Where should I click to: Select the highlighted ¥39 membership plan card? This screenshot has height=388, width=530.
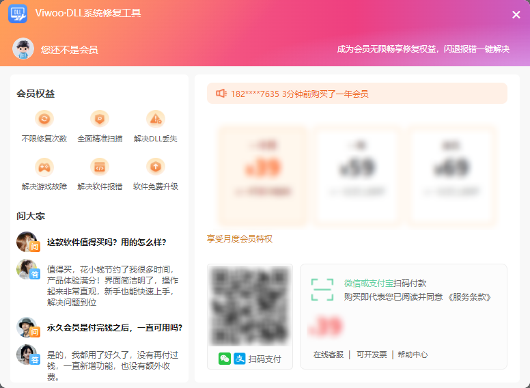pyautogui.click(x=262, y=175)
